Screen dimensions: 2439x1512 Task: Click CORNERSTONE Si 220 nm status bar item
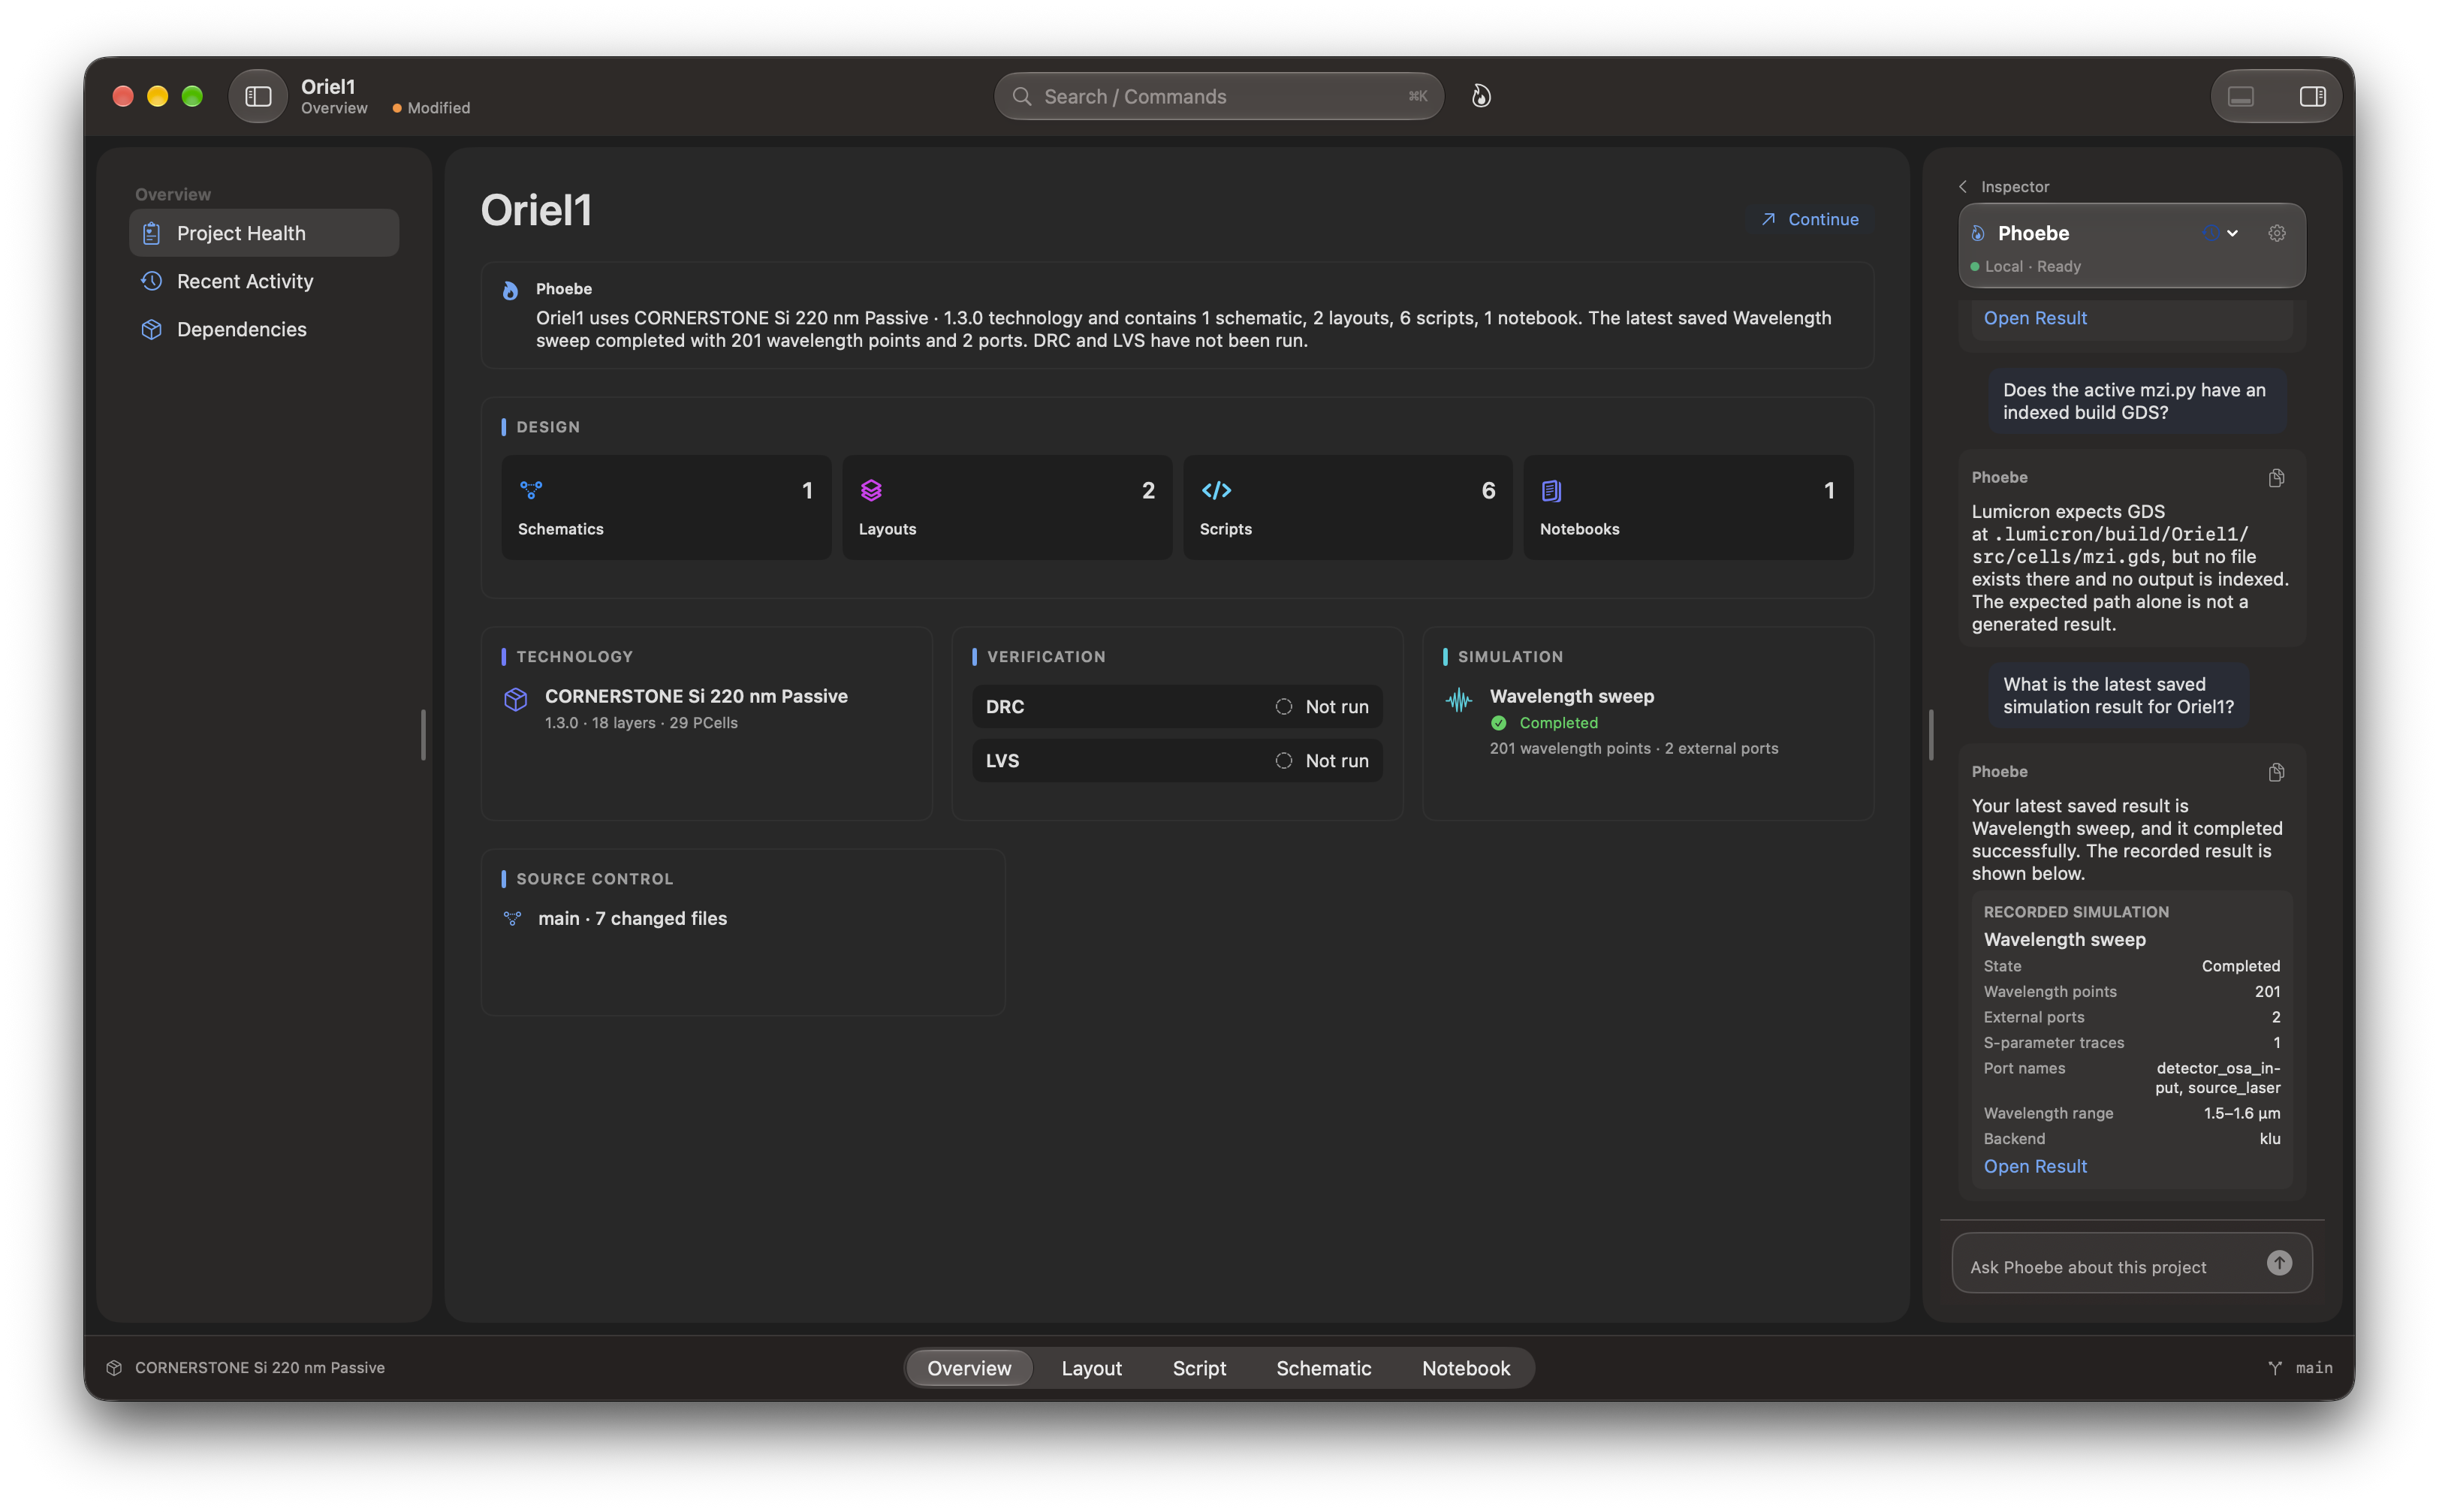(x=246, y=1367)
